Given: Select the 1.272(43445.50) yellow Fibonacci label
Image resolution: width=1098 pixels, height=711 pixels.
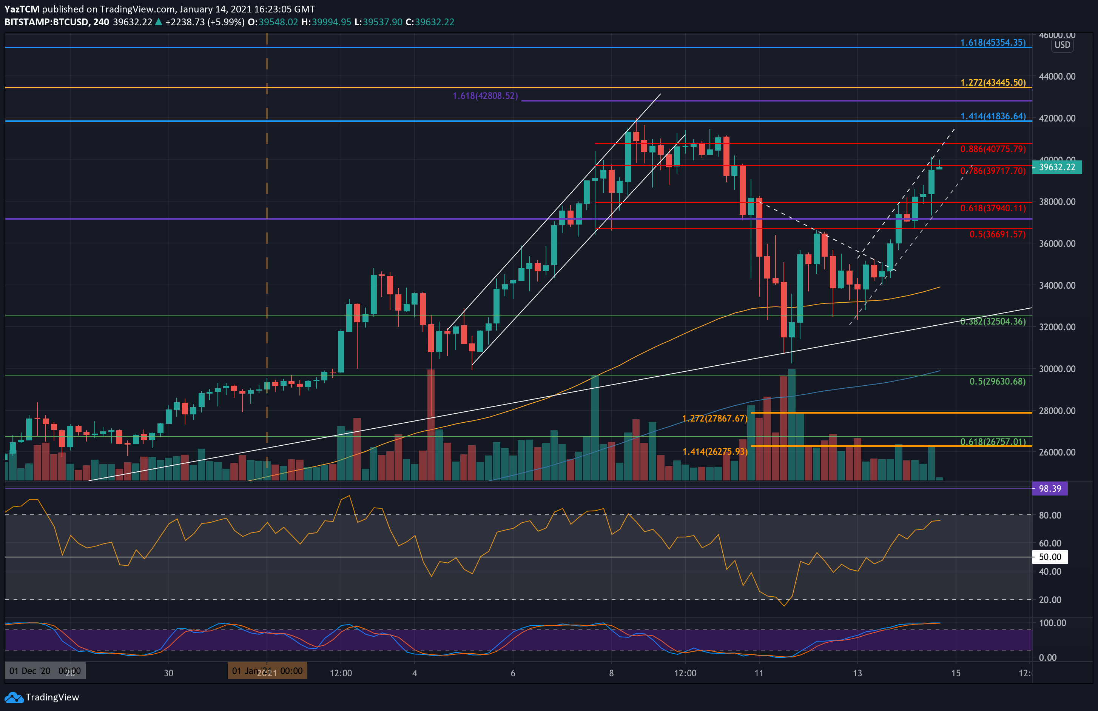Looking at the screenshot, I should pyautogui.click(x=993, y=83).
